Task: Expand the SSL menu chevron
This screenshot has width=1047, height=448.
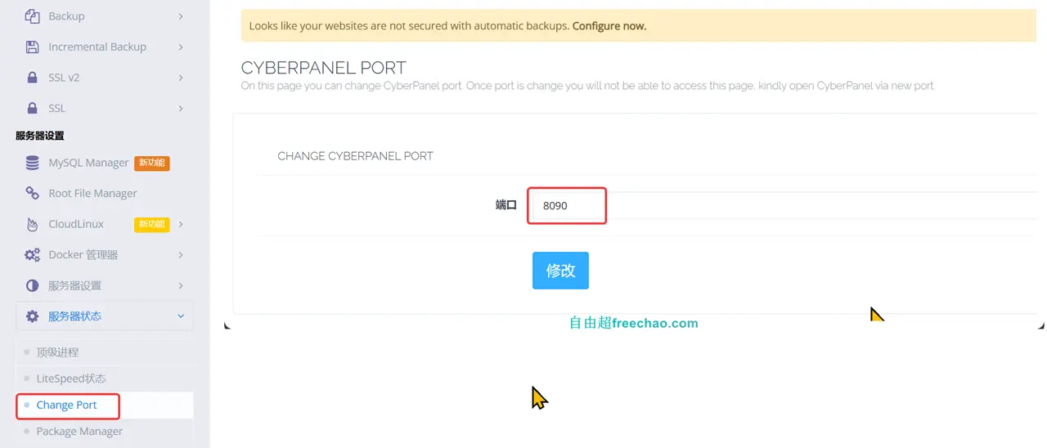Action: point(181,108)
